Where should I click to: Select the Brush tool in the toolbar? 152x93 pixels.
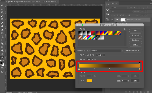tap(2, 23)
